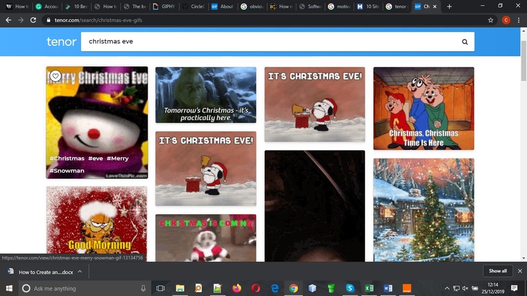527x296 pixels.
Task: Bookmark this page with the star icon
Action: pos(490,20)
